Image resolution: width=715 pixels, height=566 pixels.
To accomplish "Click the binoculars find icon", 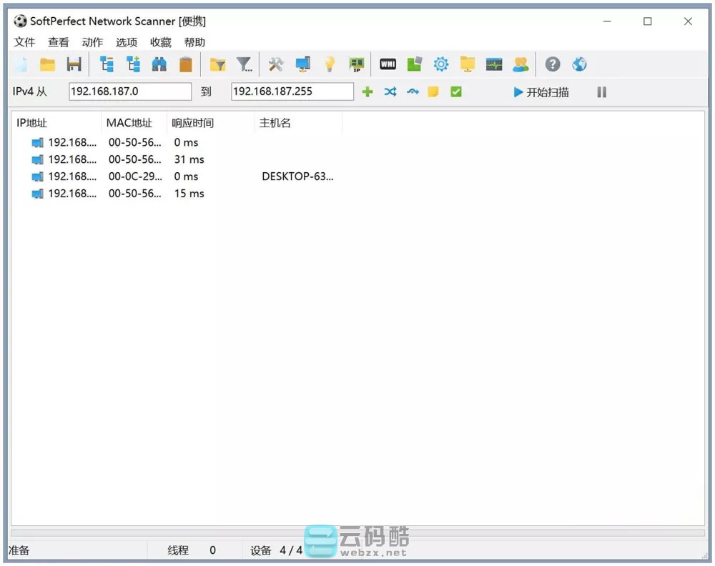I will 159,65.
